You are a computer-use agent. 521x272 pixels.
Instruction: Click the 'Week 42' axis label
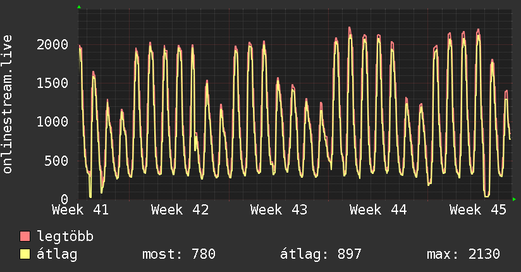[180, 210]
